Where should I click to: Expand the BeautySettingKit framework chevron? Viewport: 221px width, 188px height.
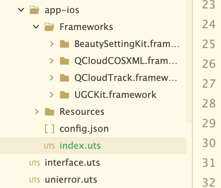tap(52, 44)
